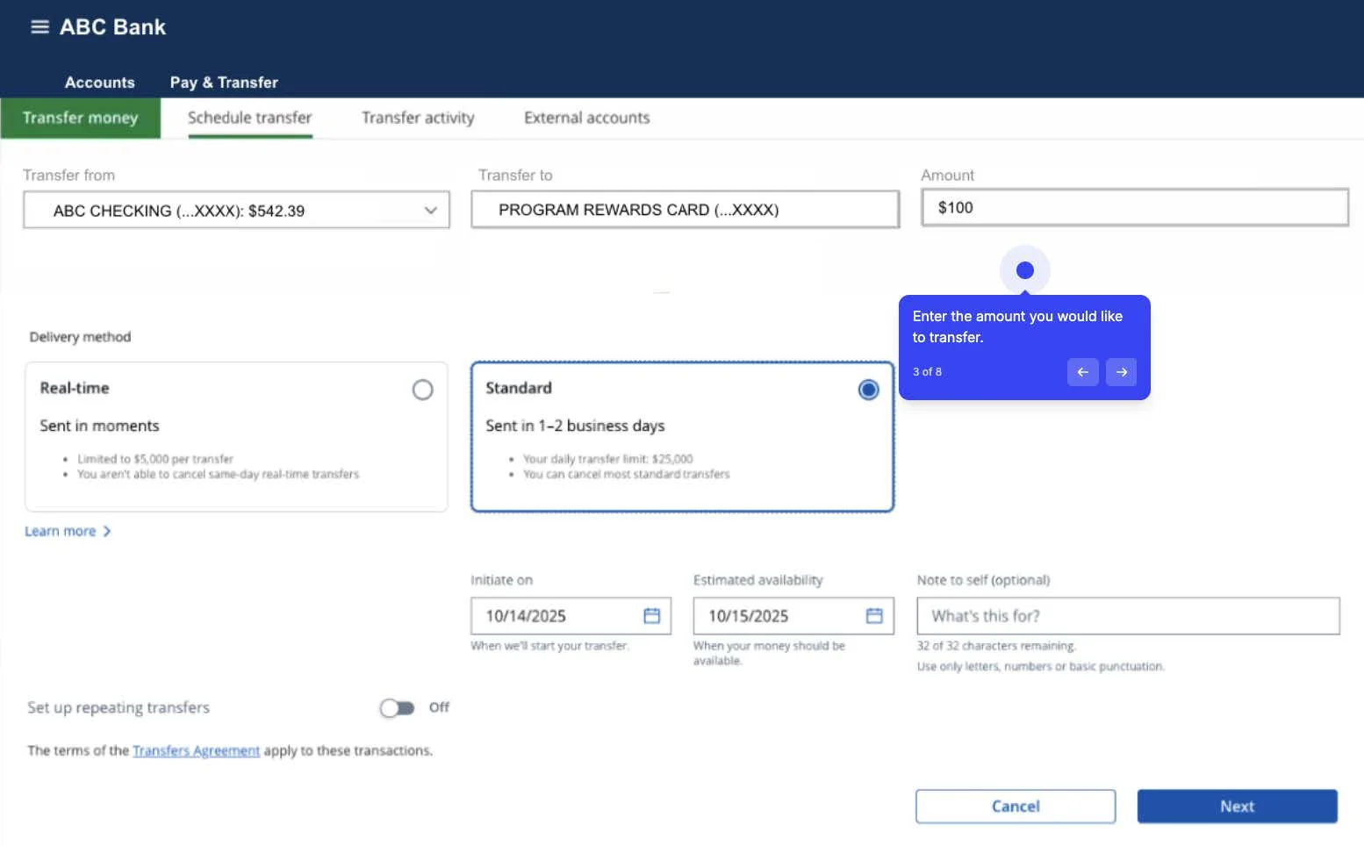Click the 'Delivery method' heading
The image size is (1364, 846).
click(80, 337)
